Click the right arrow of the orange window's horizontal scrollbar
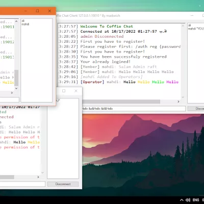204x204 pixels. click(12, 93)
